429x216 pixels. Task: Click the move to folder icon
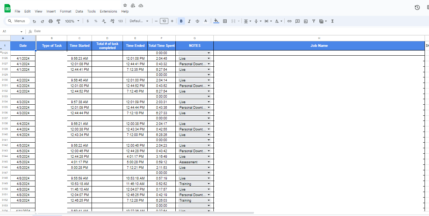point(133,5)
